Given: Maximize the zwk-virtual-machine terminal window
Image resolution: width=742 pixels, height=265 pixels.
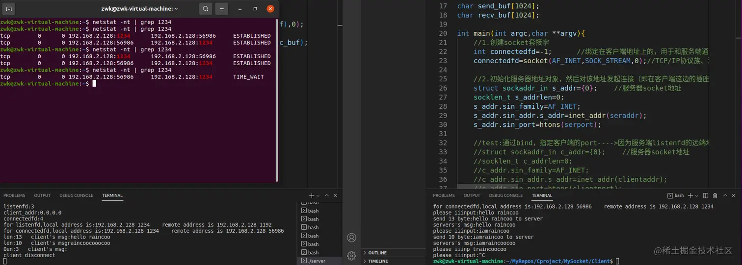Looking at the screenshot, I should coord(255,9).
